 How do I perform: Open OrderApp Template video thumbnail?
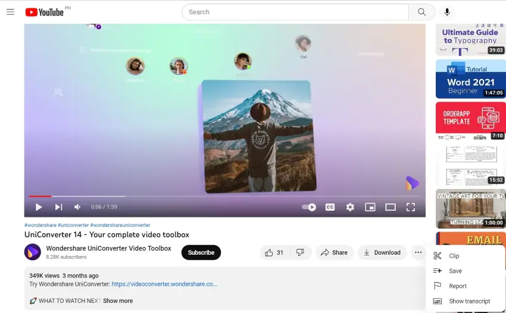pyautogui.click(x=470, y=121)
